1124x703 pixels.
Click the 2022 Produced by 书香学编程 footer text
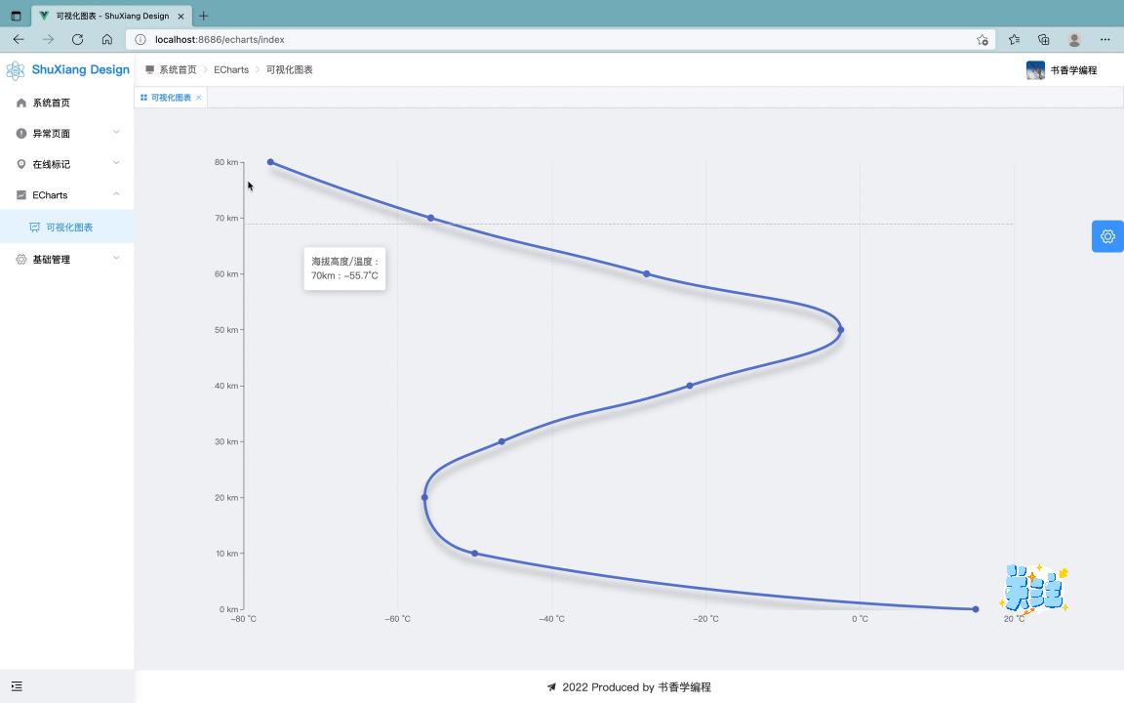(636, 687)
